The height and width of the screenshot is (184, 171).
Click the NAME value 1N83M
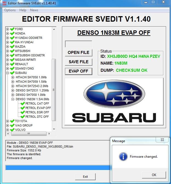(x=121, y=63)
